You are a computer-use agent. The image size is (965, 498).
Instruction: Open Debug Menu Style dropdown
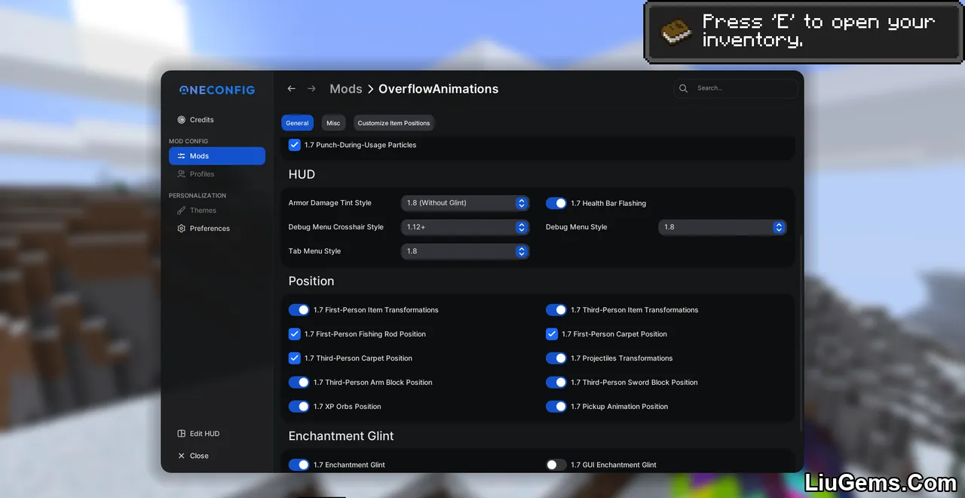(x=722, y=227)
